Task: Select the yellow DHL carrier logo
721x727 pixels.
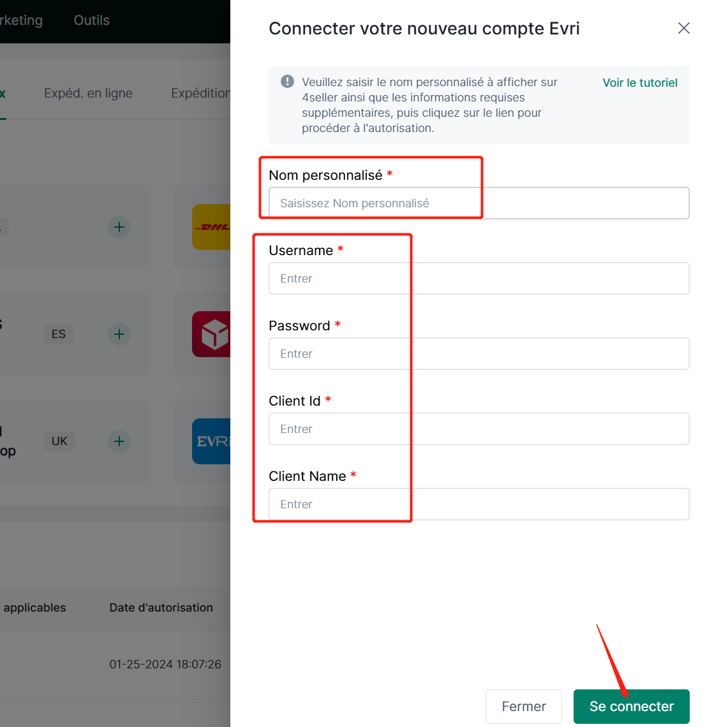Action: [x=212, y=227]
